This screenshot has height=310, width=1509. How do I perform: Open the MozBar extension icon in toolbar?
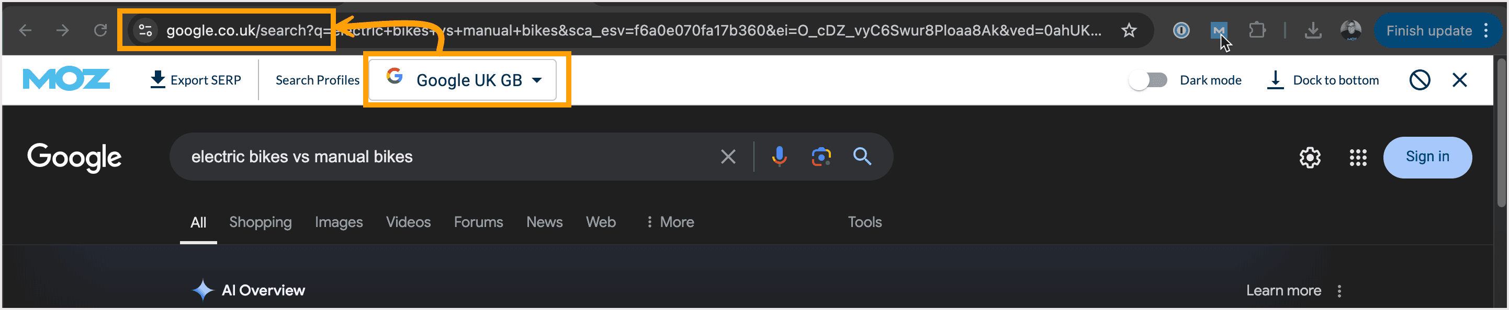coord(1219,30)
